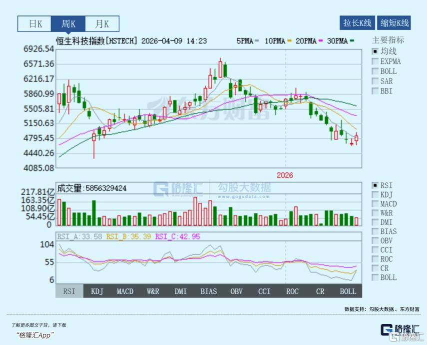
Task: Select the CCI bottom indicator tab
Action: pos(265,291)
